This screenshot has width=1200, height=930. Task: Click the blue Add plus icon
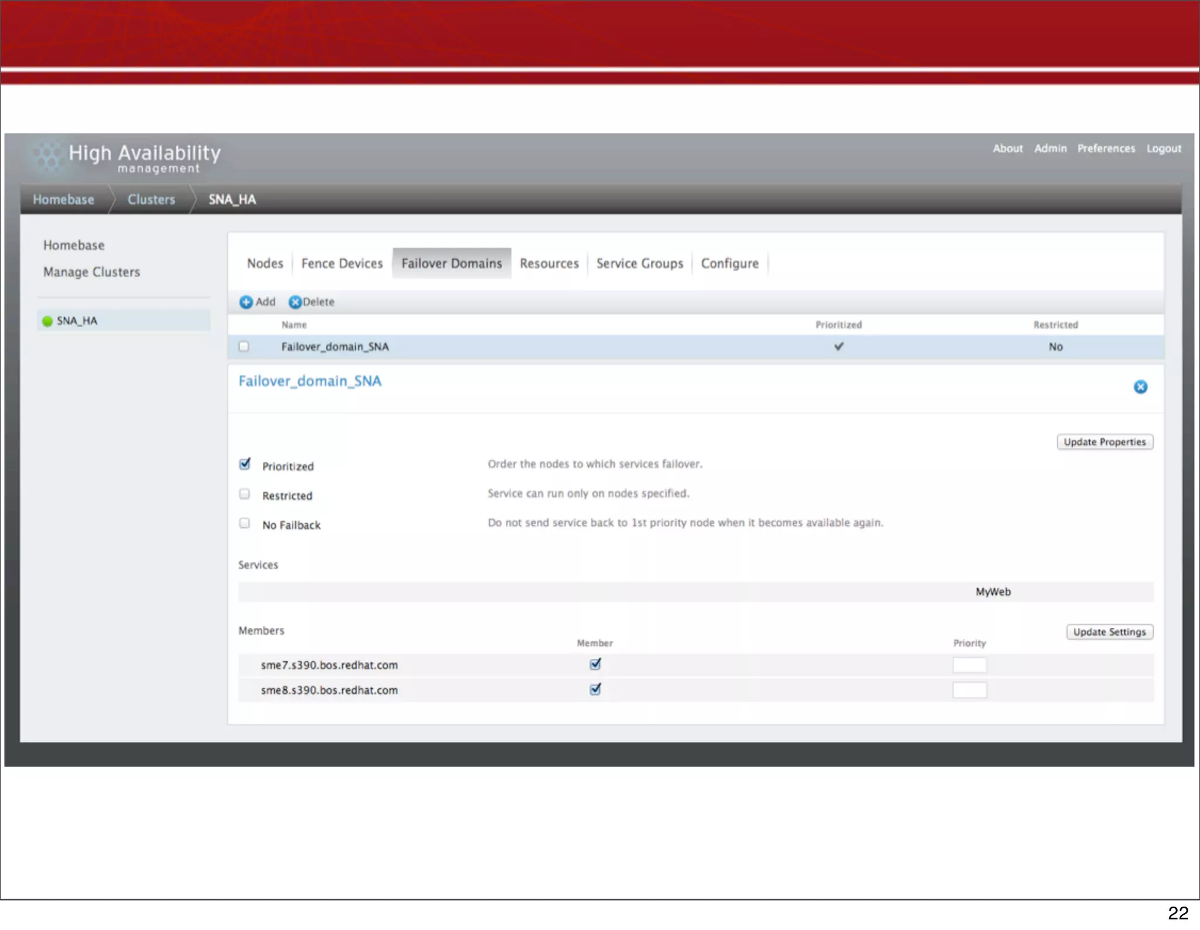point(246,302)
